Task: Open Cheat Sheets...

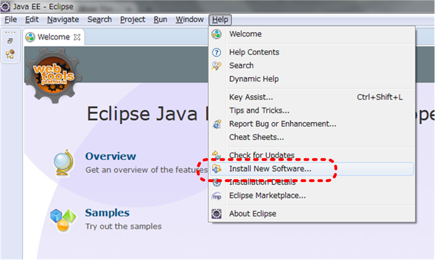Action: pos(312,137)
